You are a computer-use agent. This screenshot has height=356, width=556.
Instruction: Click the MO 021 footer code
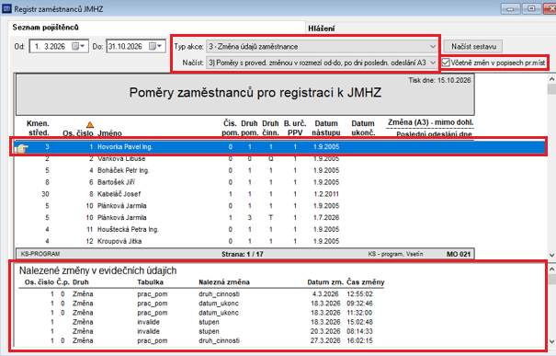pos(459,254)
